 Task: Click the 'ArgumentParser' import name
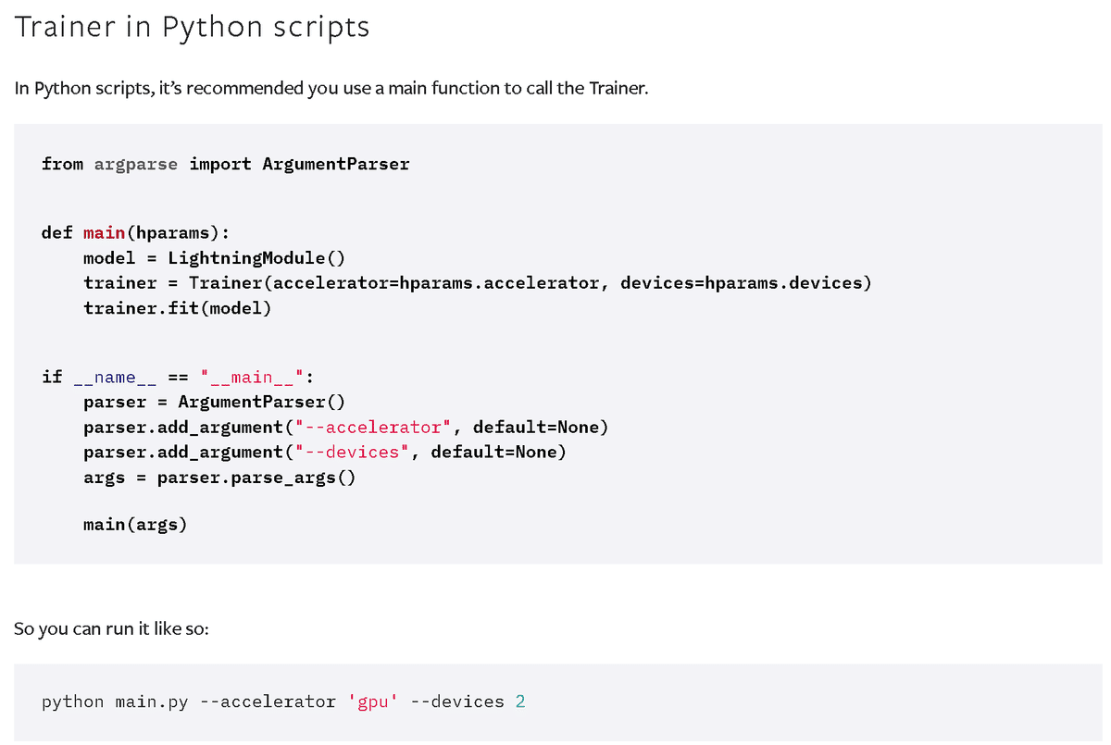335,164
